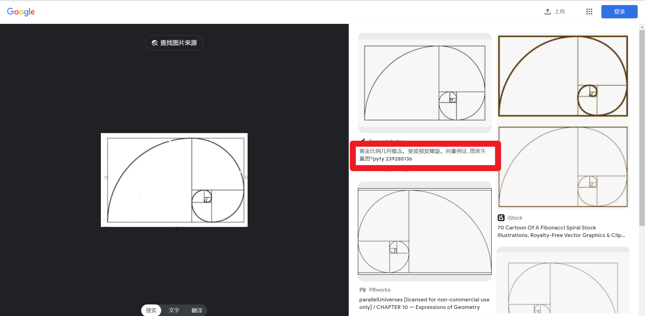Viewport: 645px width, 316px height.
Task: Select the 搜索 mode tab
Action: (x=151, y=310)
